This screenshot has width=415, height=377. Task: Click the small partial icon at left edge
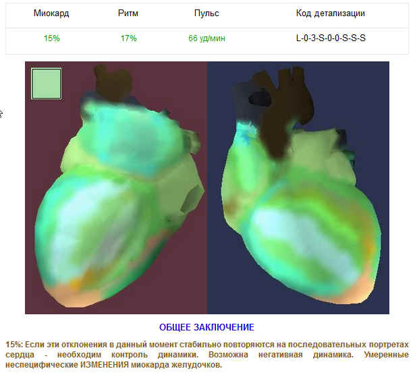[x=2, y=113]
